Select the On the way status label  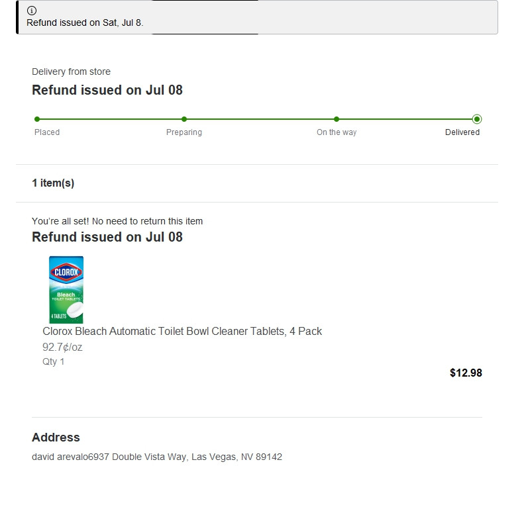coord(337,132)
